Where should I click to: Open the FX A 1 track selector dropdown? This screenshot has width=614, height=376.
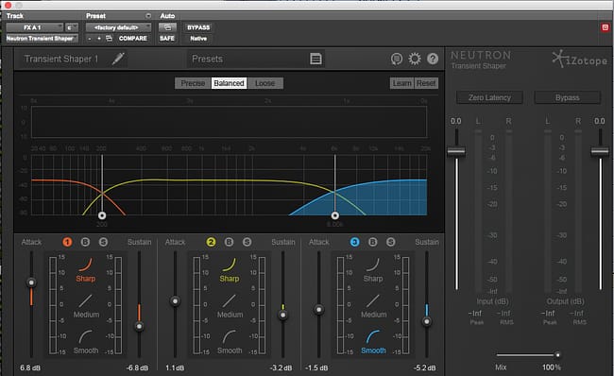34,27
